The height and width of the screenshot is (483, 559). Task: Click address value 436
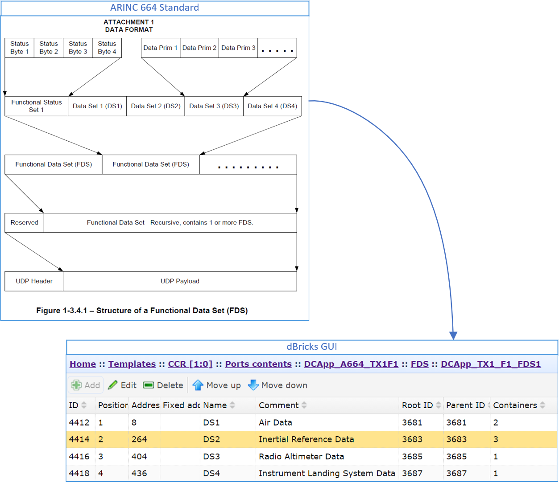[x=139, y=473]
